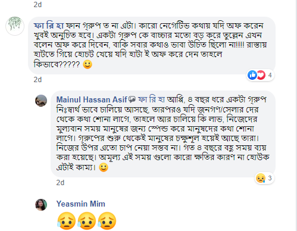Open Mainul Hassan Asif's profile picture

click(x=41, y=101)
